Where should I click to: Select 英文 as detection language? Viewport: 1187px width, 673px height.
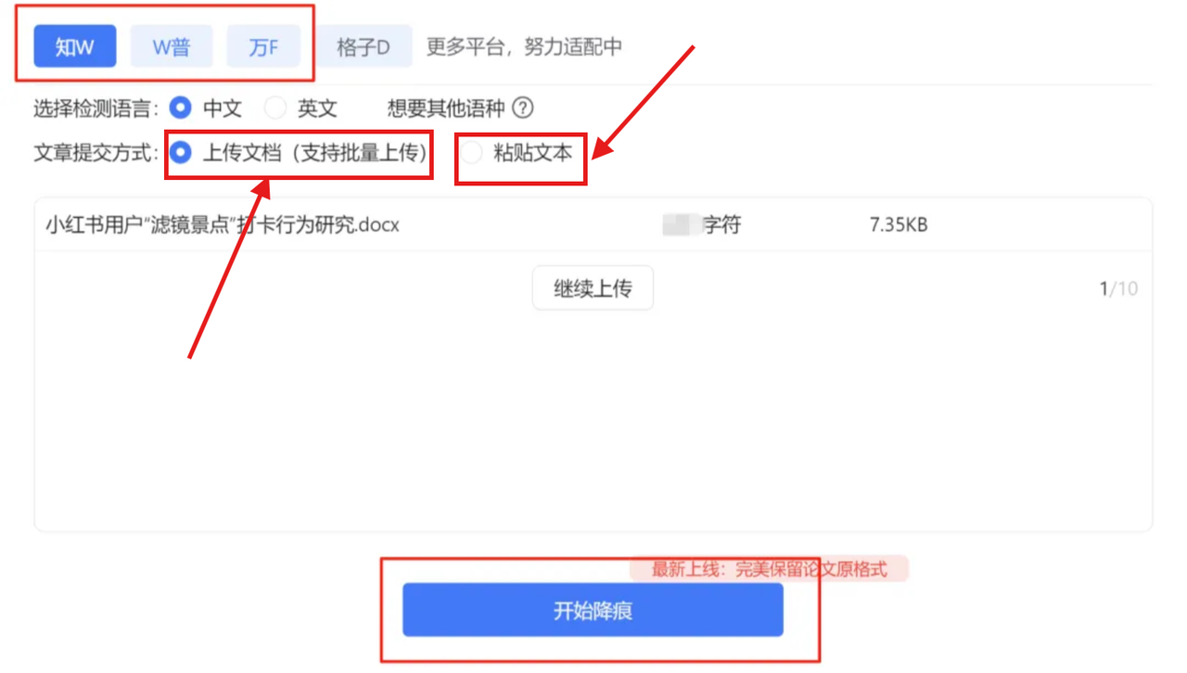click(300, 108)
